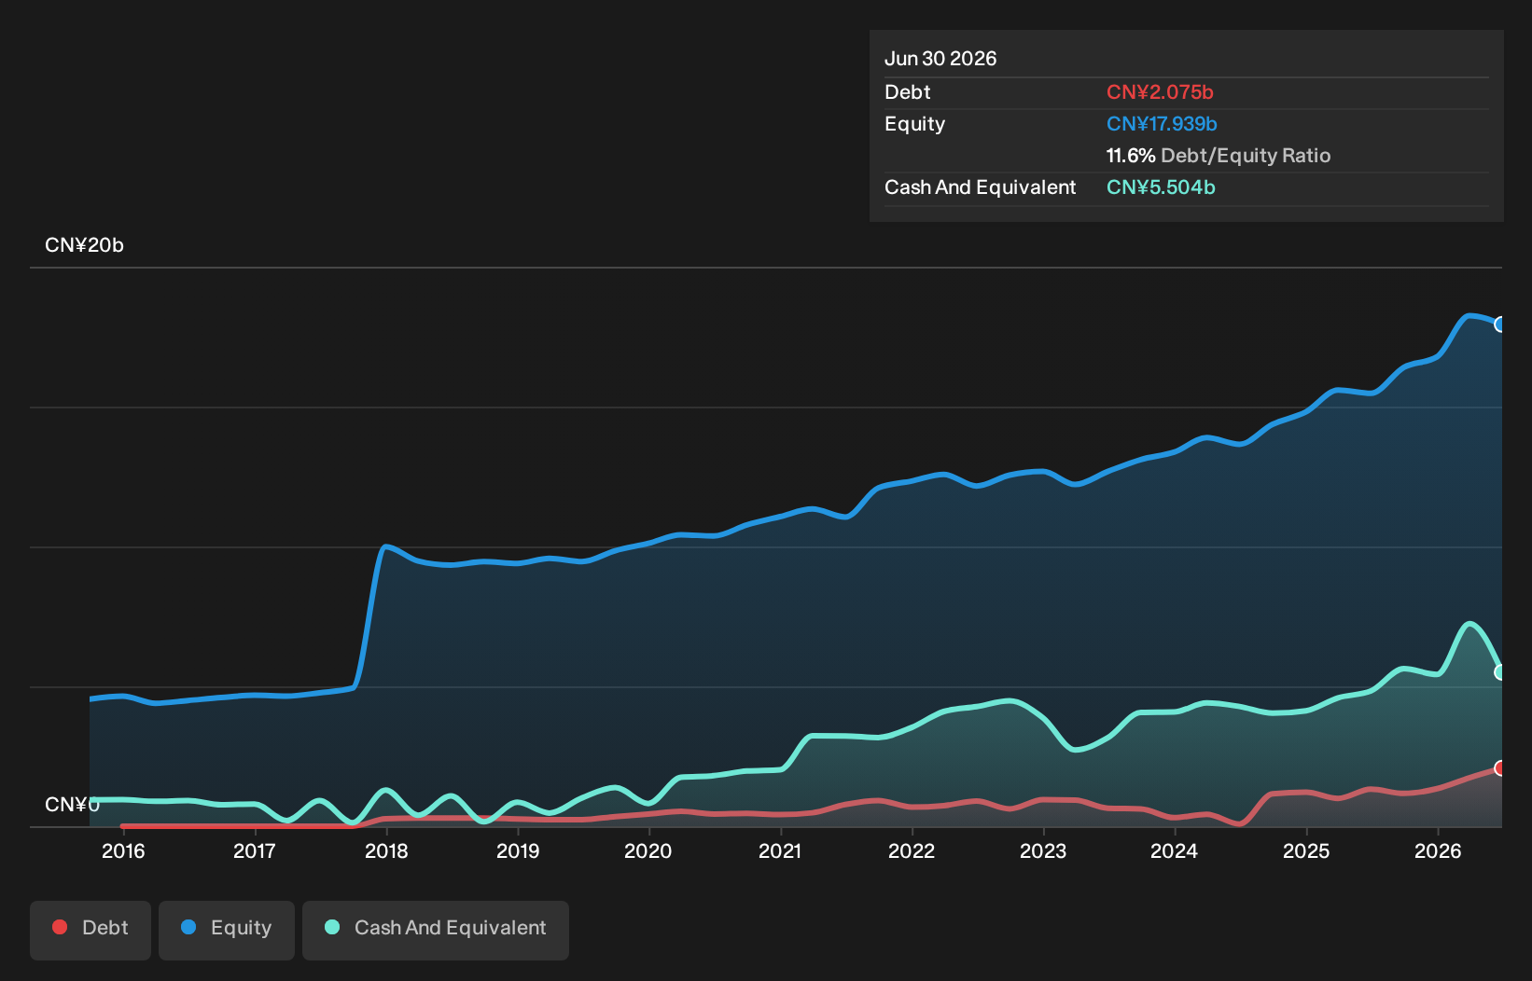Viewport: 1532px width, 981px height.
Task: Click the 2026 x-axis label
Action: click(1438, 850)
